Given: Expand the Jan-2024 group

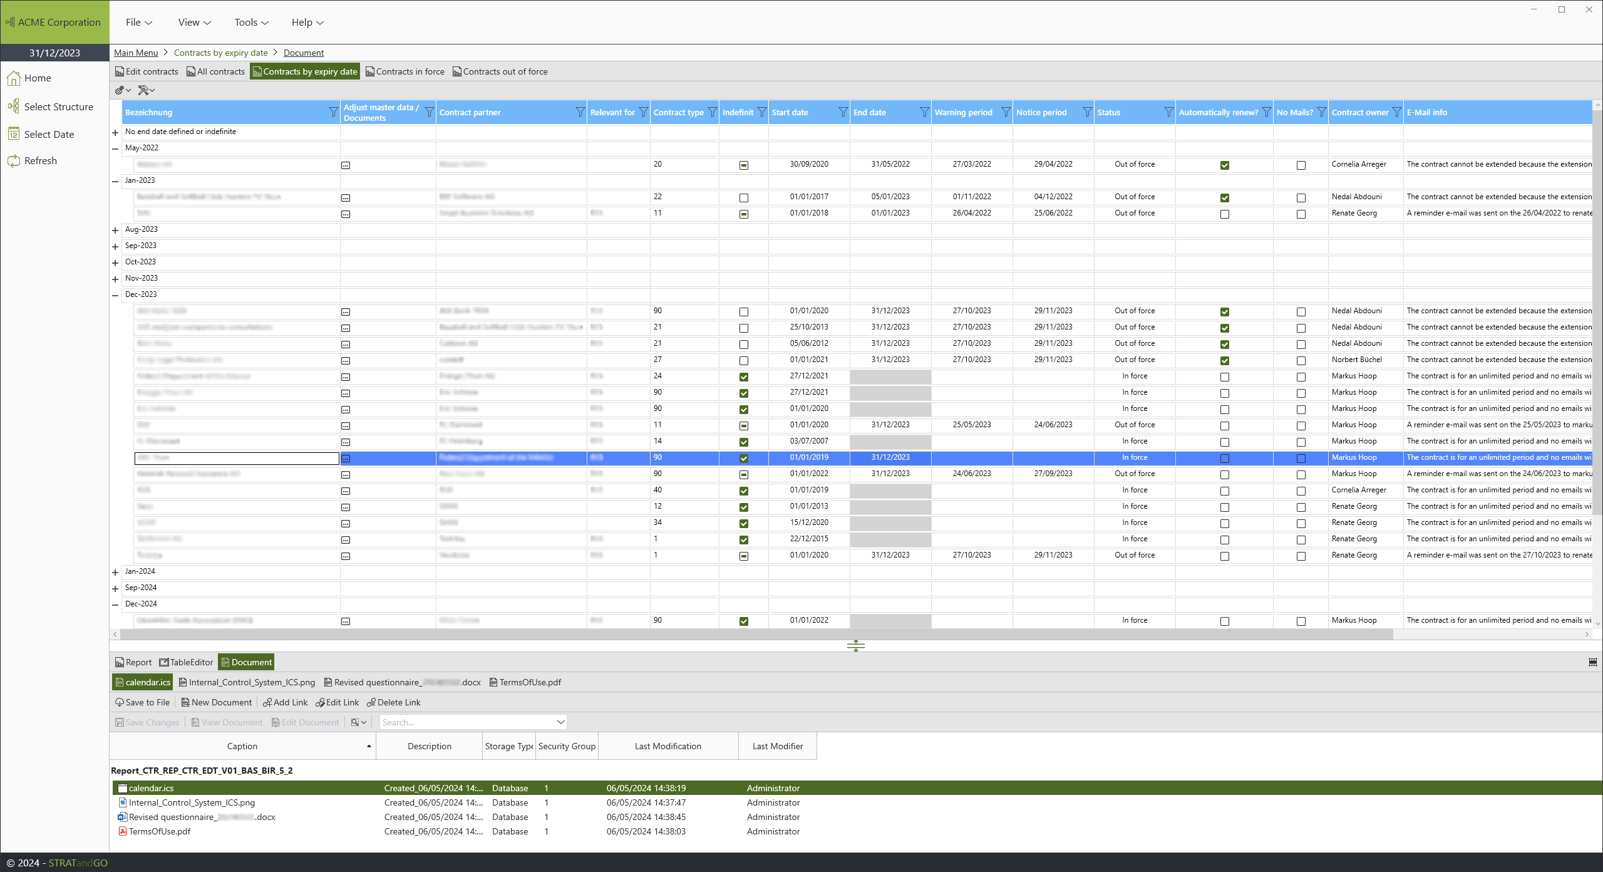Looking at the screenshot, I should (x=115, y=573).
